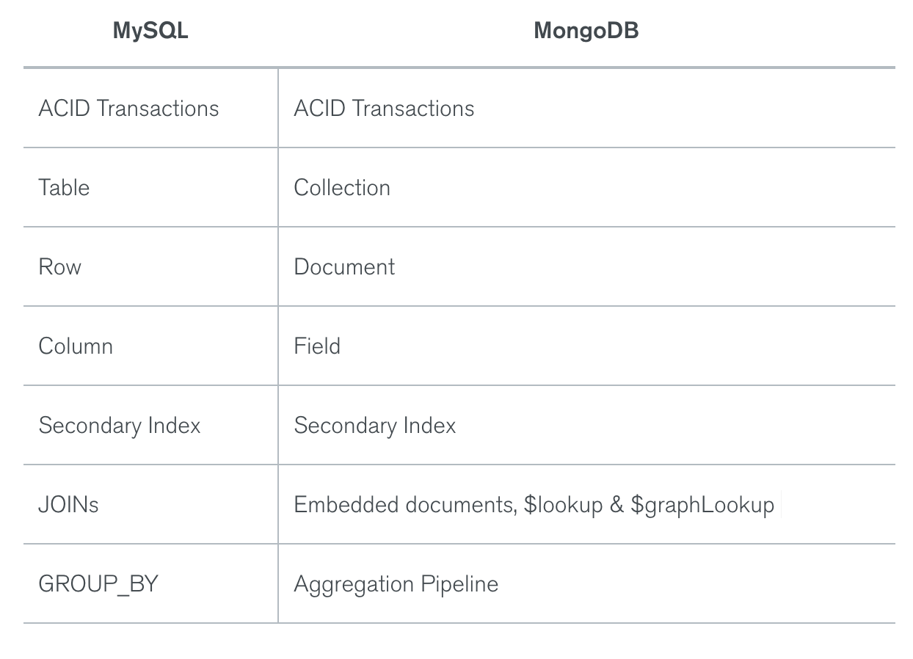Viewport: 913px width, 659px height.
Task: Select the Document cell
Action: (344, 267)
